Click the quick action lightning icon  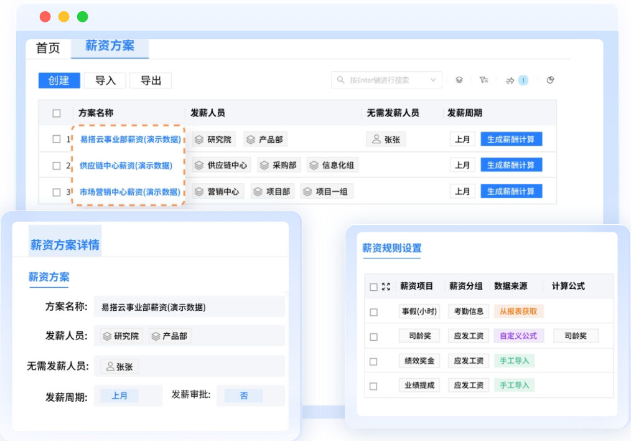510,80
